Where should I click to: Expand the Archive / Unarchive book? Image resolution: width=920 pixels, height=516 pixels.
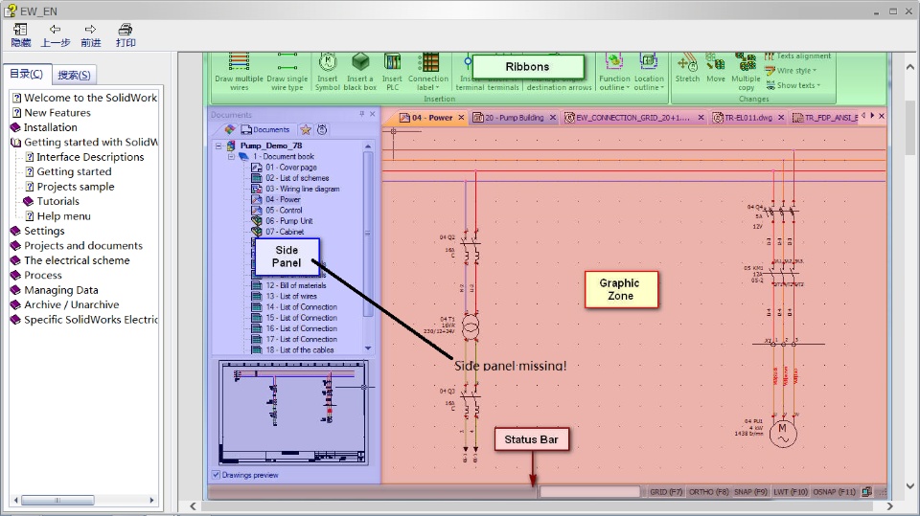click(x=16, y=304)
